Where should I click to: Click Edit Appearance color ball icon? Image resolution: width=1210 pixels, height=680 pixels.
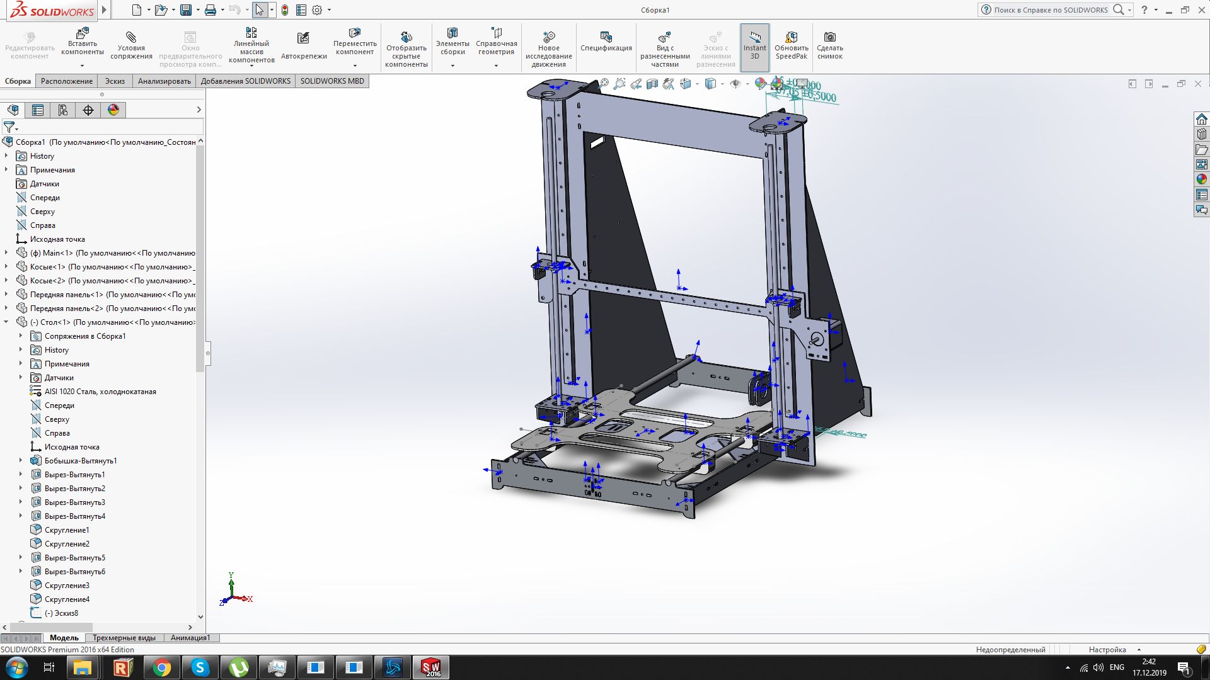point(761,83)
